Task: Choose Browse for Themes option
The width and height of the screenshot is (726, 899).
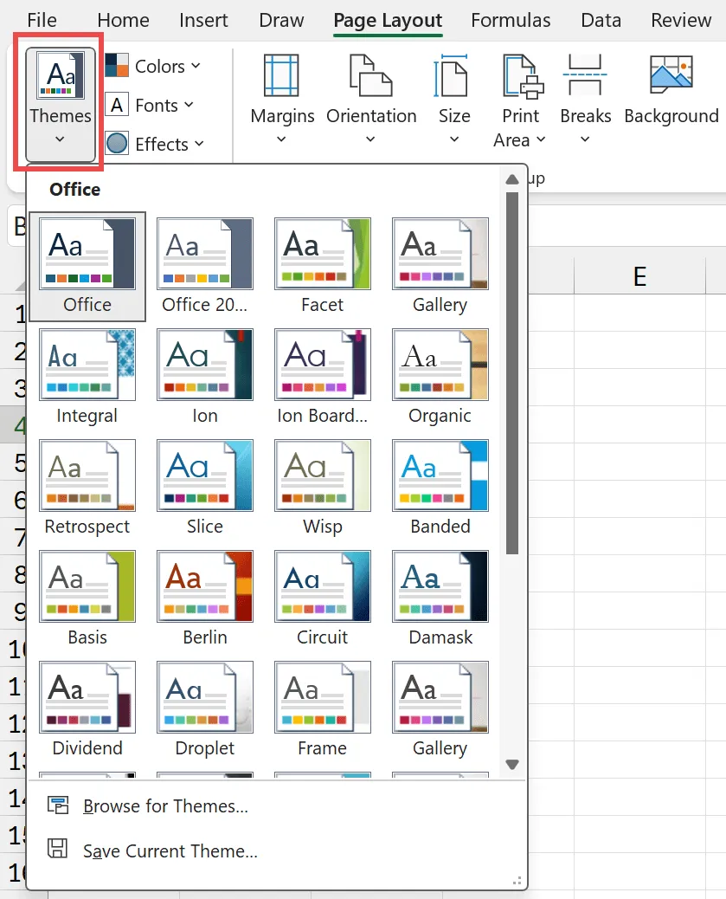Action: pos(165,806)
